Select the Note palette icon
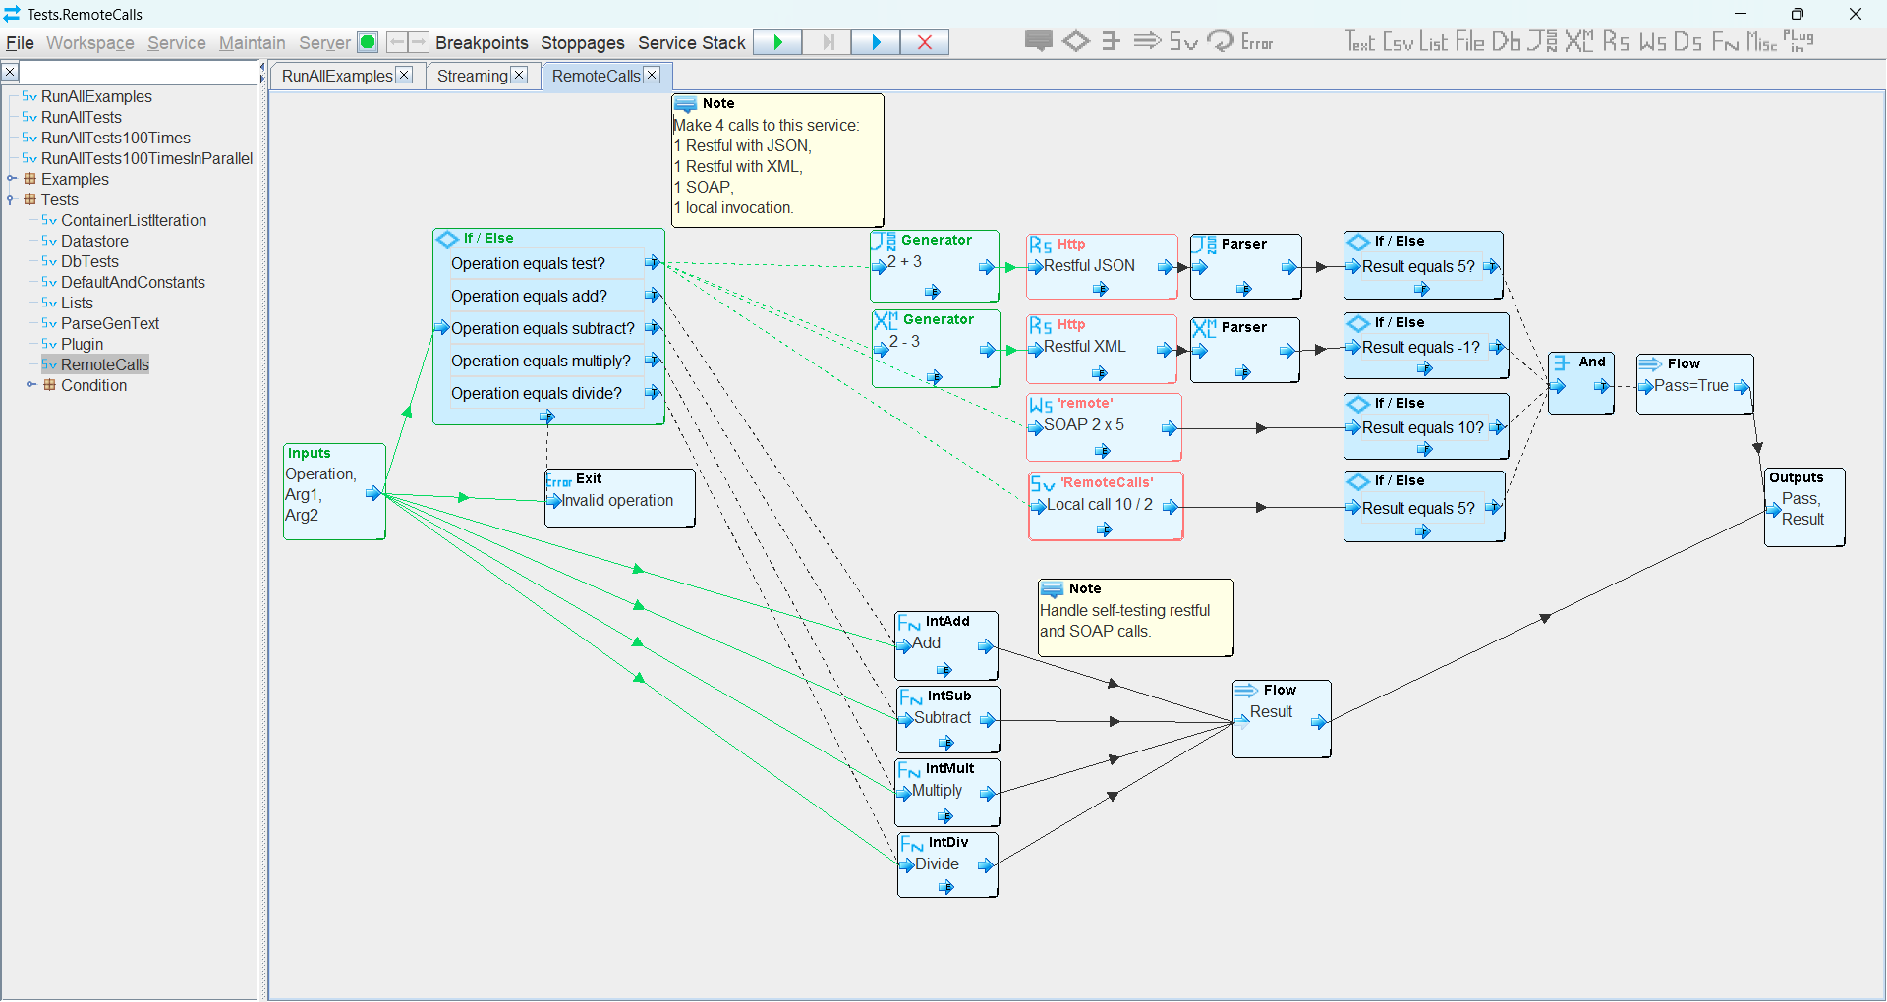The width and height of the screenshot is (1887, 1002). coord(1038,41)
